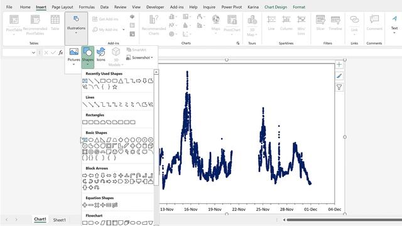The image size is (402, 226).
Task: Choose the Elbow Connector in the Lines section
Action: tap(103, 105)
